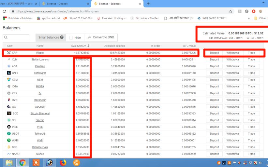The width and height of the screenshot is (268, 167).
Task: Click the Small balances help question mark icon
Action: pos(62,38)
